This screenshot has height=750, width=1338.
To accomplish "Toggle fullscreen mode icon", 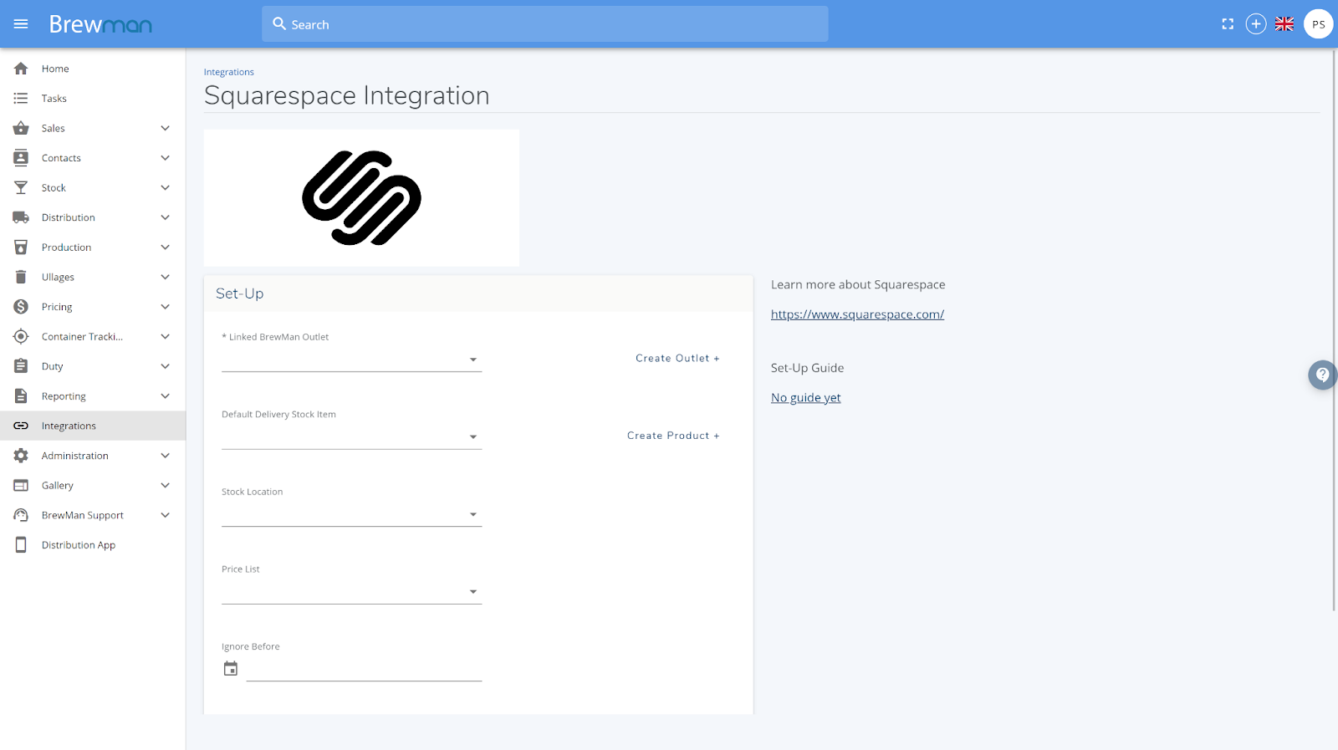I will [x=1228, y=24].
